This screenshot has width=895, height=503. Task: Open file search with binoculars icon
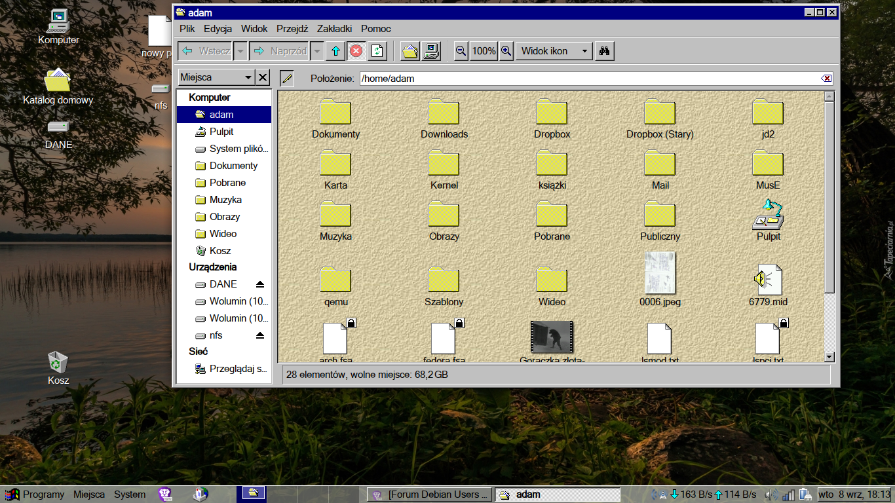pos(605,51)
